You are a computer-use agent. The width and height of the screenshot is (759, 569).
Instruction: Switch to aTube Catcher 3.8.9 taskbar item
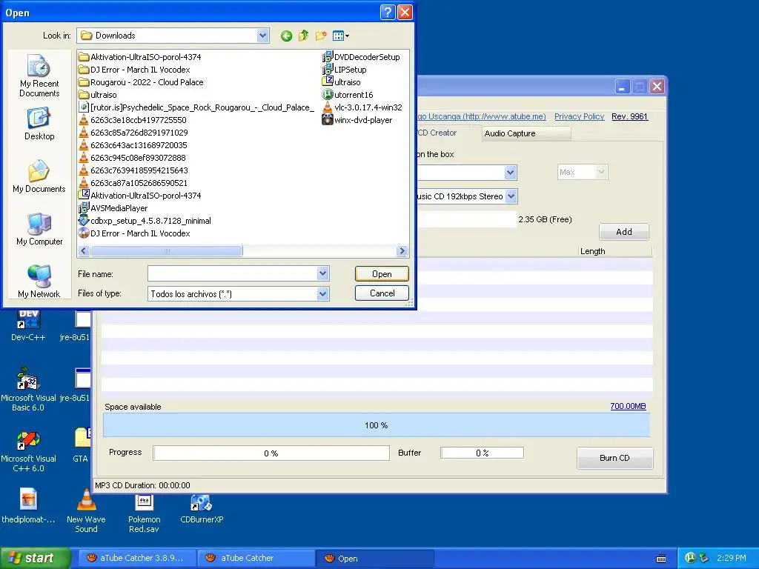click(137, 558)
